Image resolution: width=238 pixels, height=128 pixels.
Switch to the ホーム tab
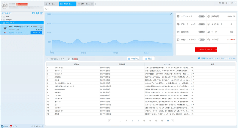[51, 4]
